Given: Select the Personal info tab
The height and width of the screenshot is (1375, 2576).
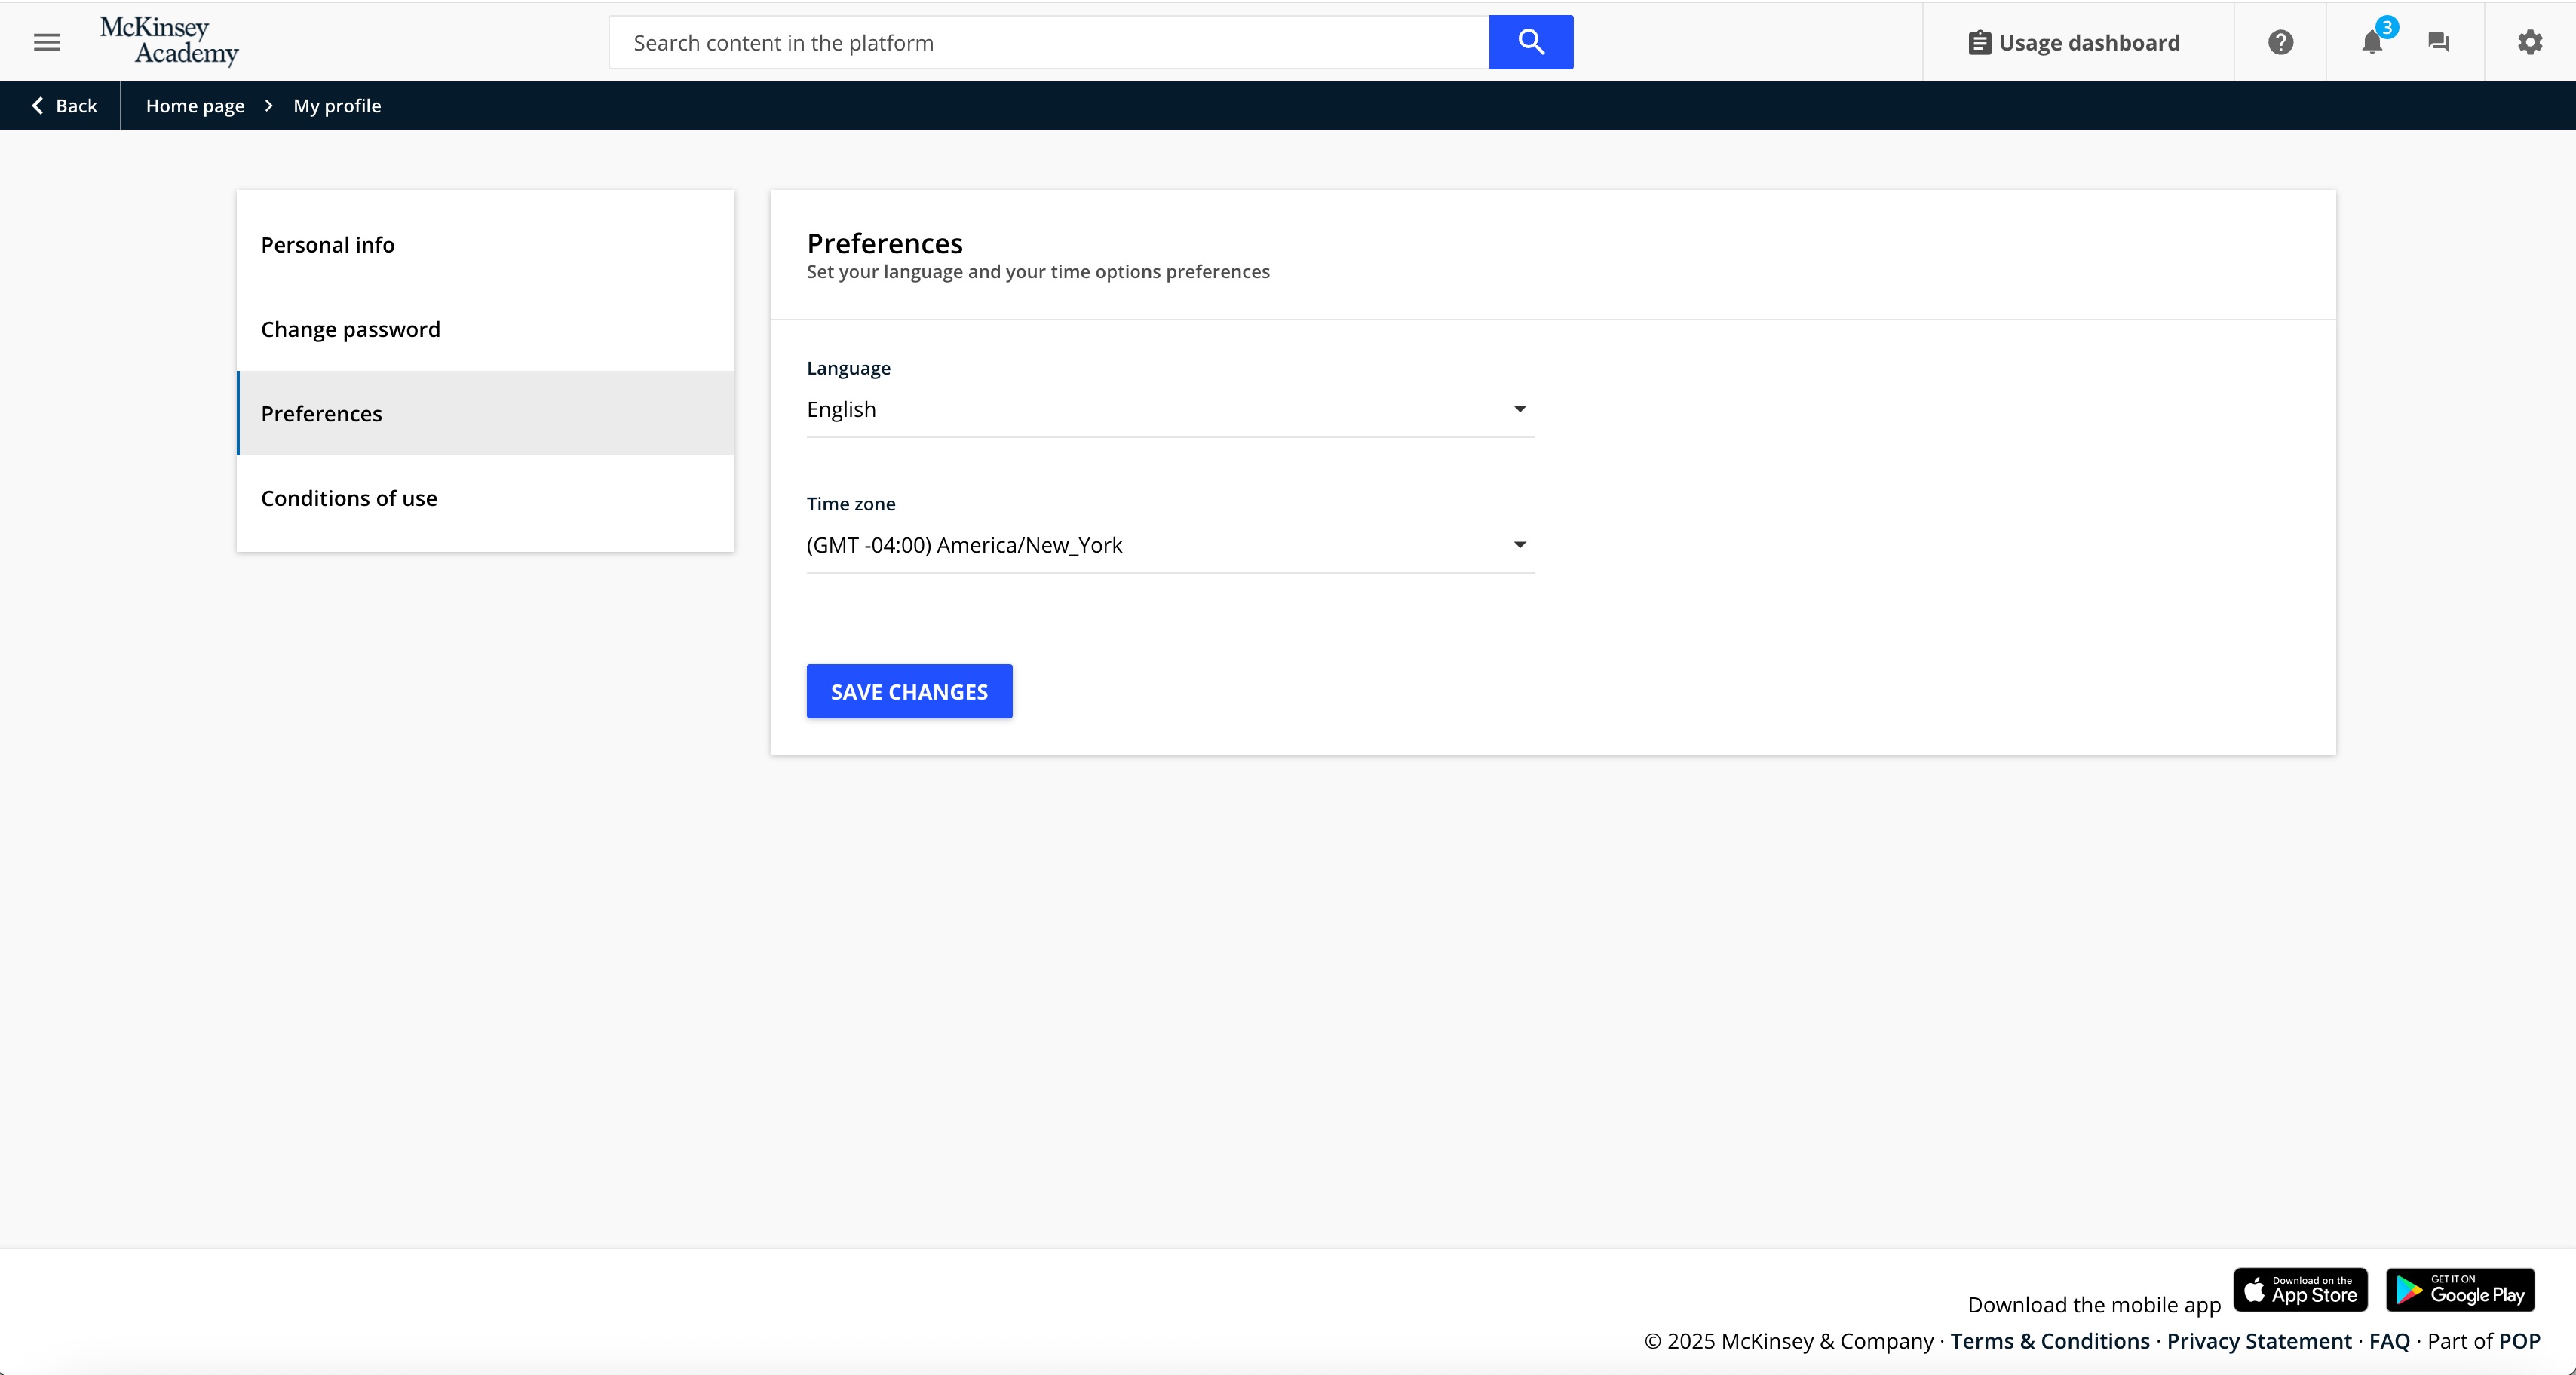Looking at the screenshot, I should pos(328,245).
